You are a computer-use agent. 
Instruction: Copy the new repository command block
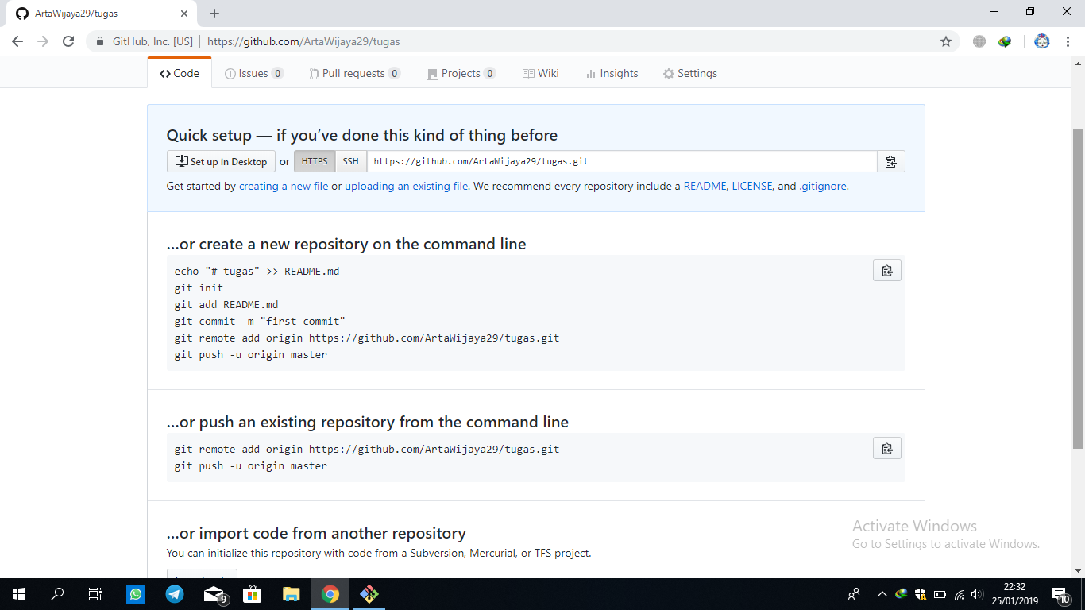click(887, 270)
